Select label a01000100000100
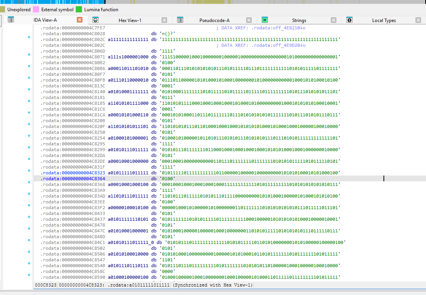This screenshot has width=426, height=295. pos(128,277)
